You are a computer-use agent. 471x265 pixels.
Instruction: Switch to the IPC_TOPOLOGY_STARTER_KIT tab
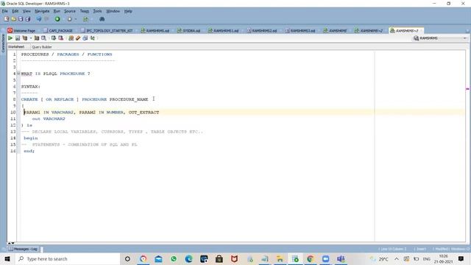click(x=107, y=31)
